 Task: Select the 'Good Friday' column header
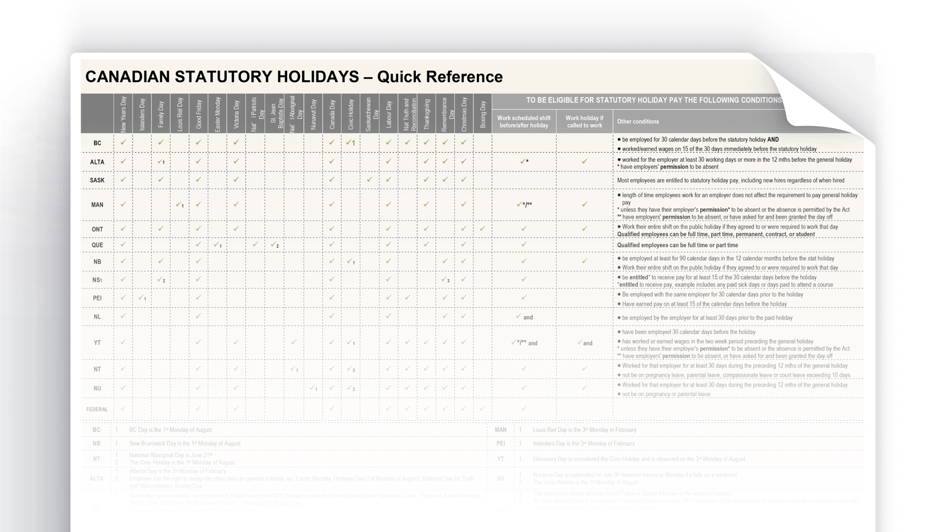pyautogui.click(x=199, y=114)
